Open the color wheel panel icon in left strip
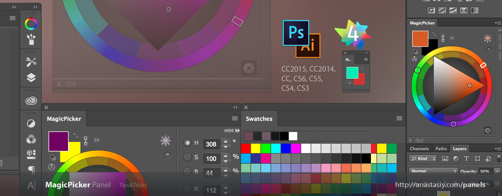This screenshot has height=196, width=502. 31,24
